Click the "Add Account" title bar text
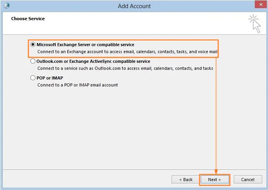Screen dimensions: 268x190 tap(134, 6)
